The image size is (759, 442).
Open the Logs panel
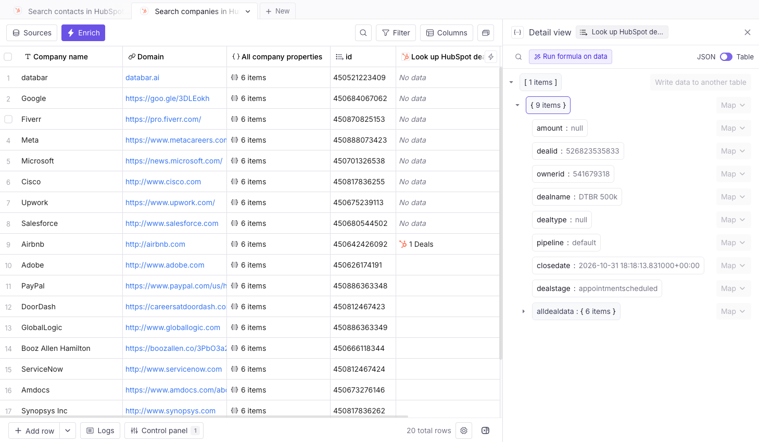100,431
